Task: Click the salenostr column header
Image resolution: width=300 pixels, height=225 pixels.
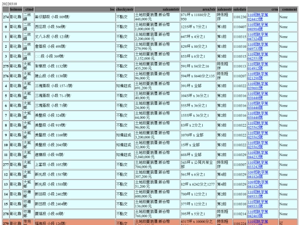Action: [224, 9]
